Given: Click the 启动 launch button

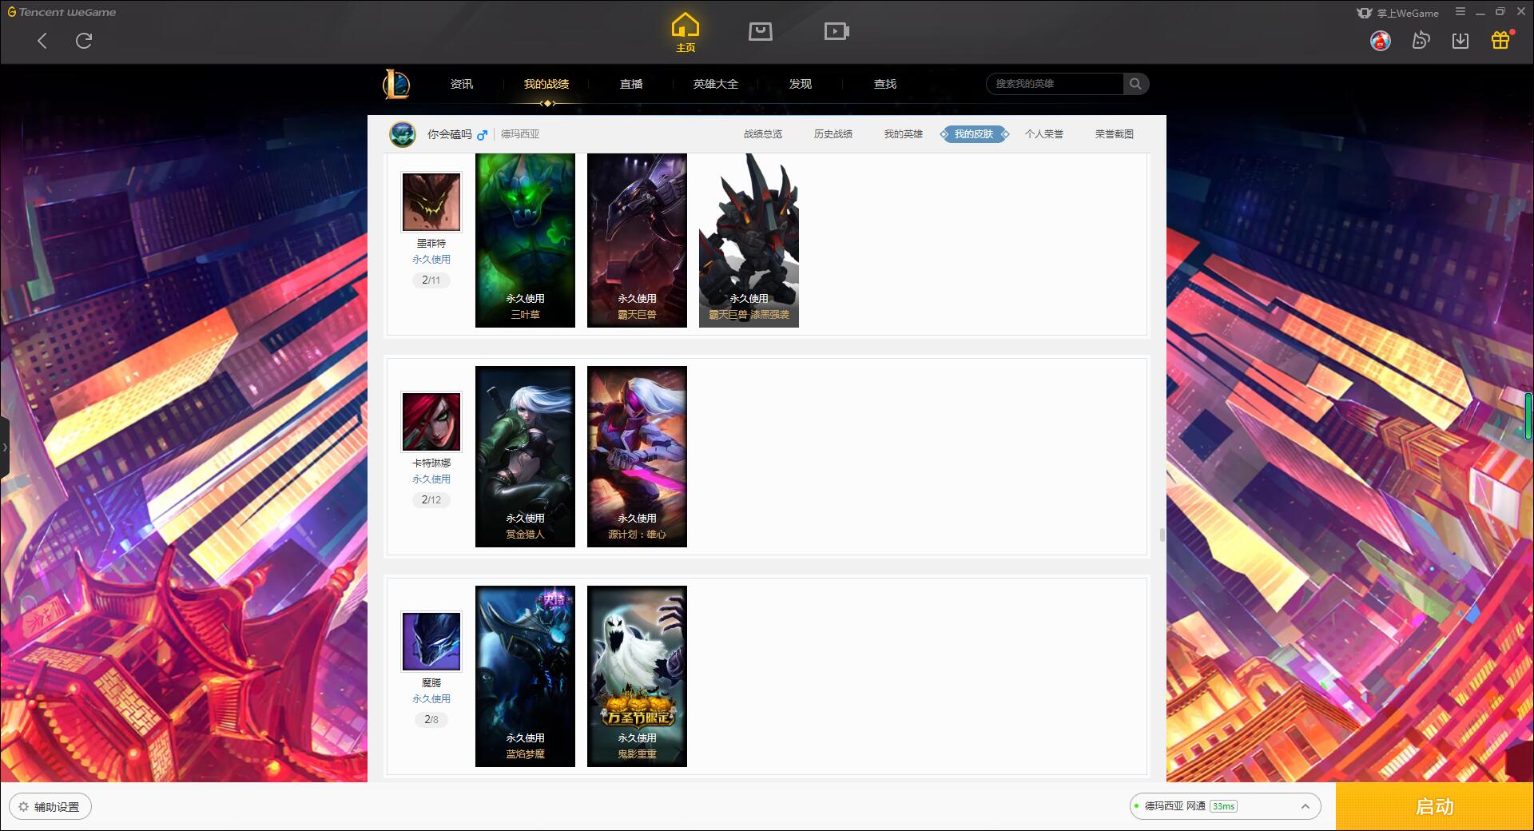Looking at the screenshot, I should pyautogui.click(x=1435, y=806).
